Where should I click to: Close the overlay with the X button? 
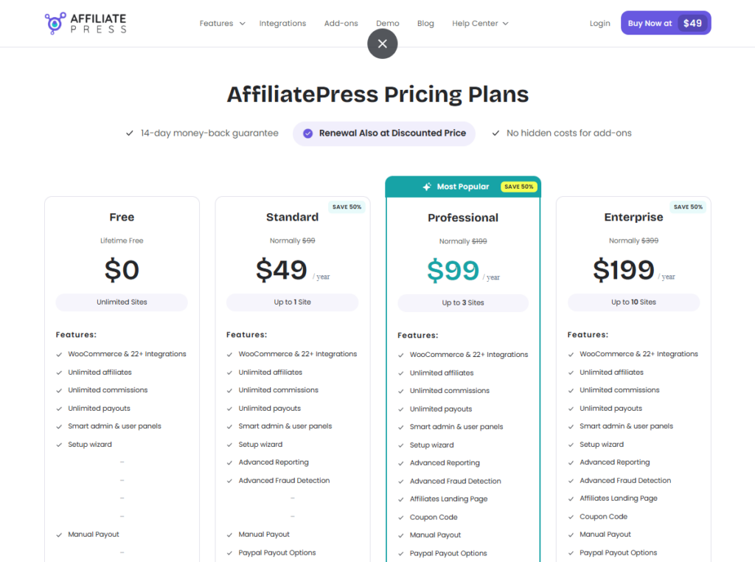pos(382,44)
